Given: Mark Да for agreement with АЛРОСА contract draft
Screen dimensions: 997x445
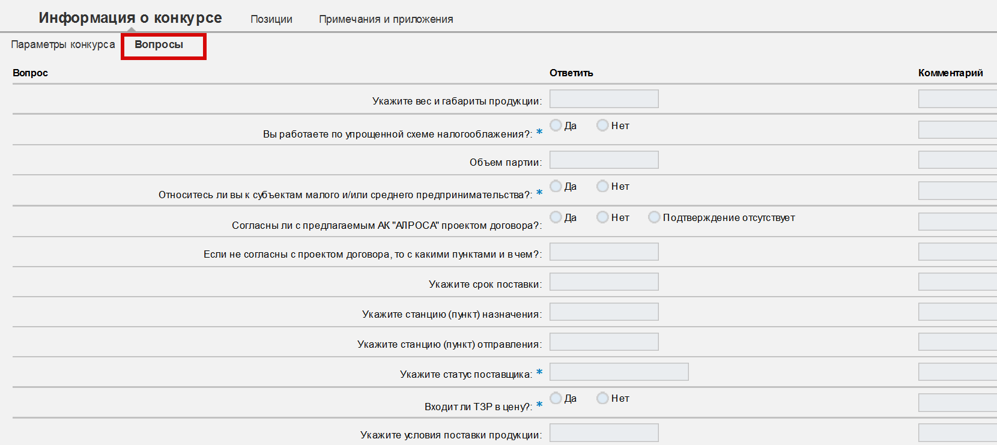Looking at the screenshot, I should [556, 217].
